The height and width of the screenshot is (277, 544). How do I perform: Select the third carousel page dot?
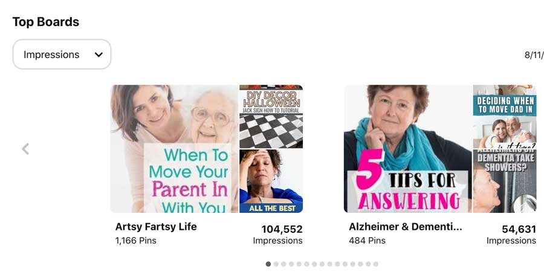pyautogui.click(x=283, y=264)
